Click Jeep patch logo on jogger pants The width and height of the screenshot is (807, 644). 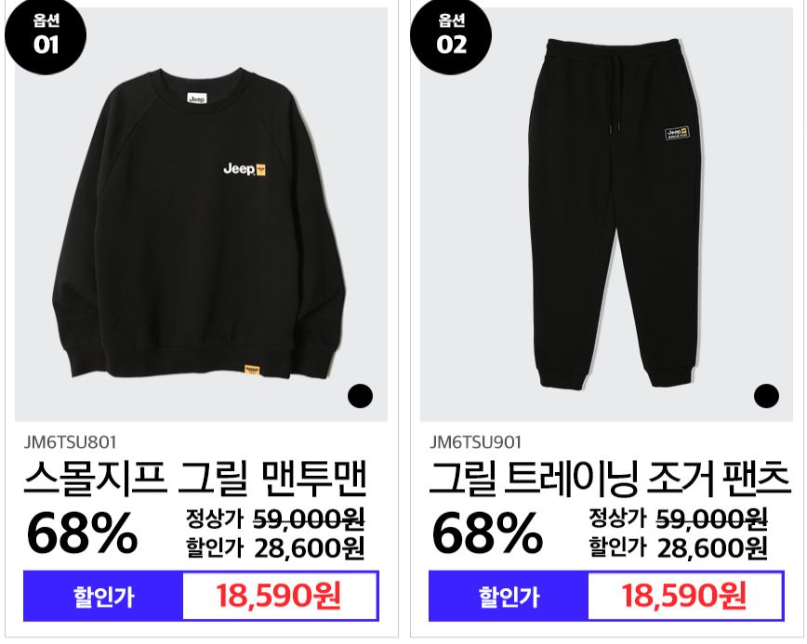[677, 133]
